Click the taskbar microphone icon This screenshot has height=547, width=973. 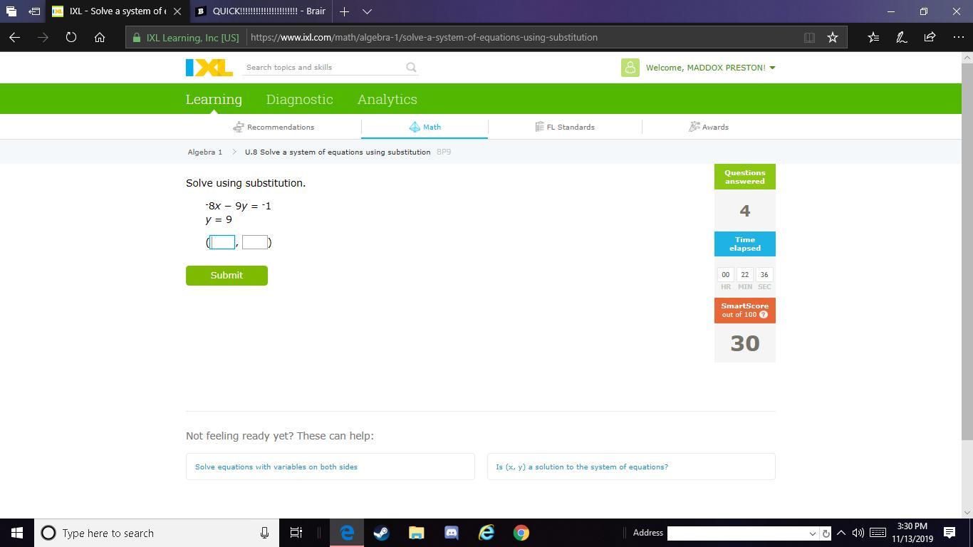click(264, 533)
